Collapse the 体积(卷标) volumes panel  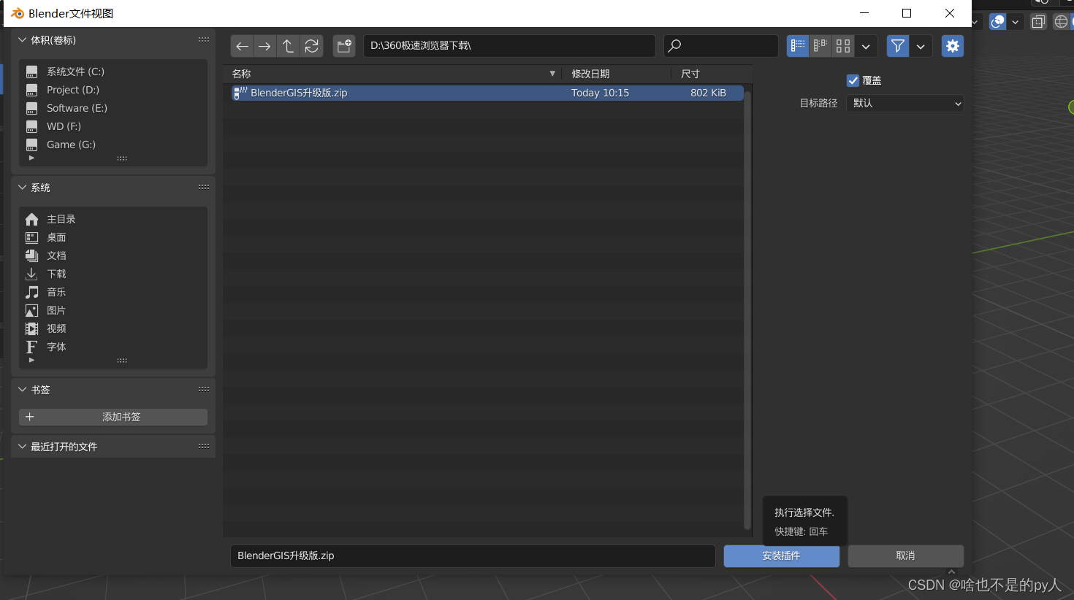[x=22, y=40]
